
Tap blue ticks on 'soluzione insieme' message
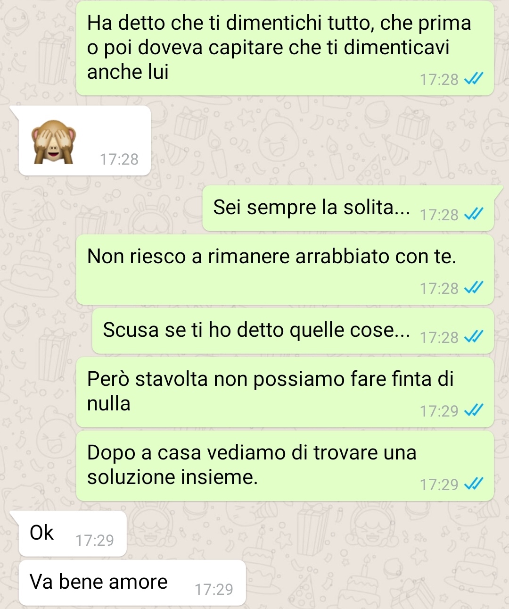coord(474,484)
